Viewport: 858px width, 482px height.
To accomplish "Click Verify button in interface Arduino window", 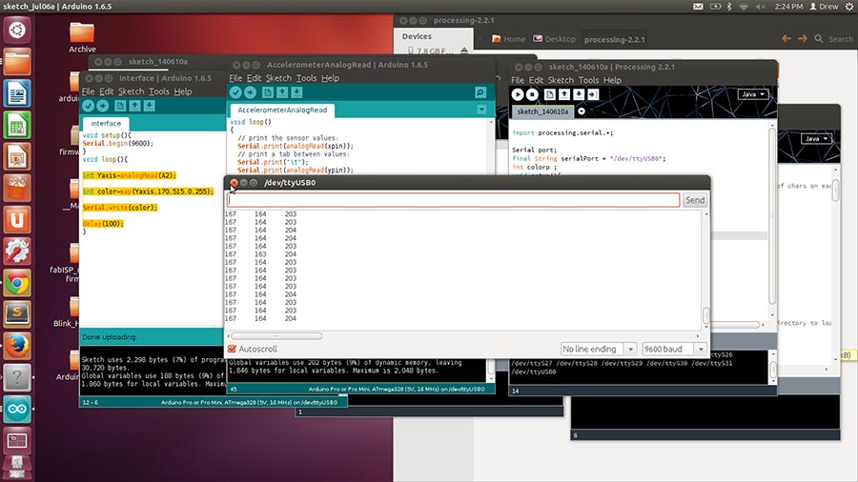I will tap(88, 106).
